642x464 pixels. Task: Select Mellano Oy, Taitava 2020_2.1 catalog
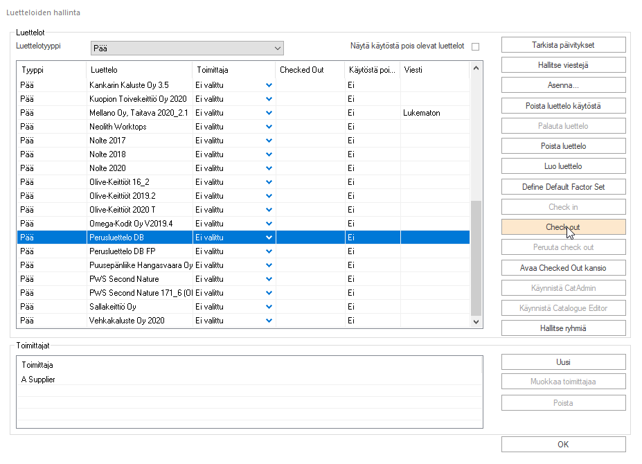[x=243, y=113]
